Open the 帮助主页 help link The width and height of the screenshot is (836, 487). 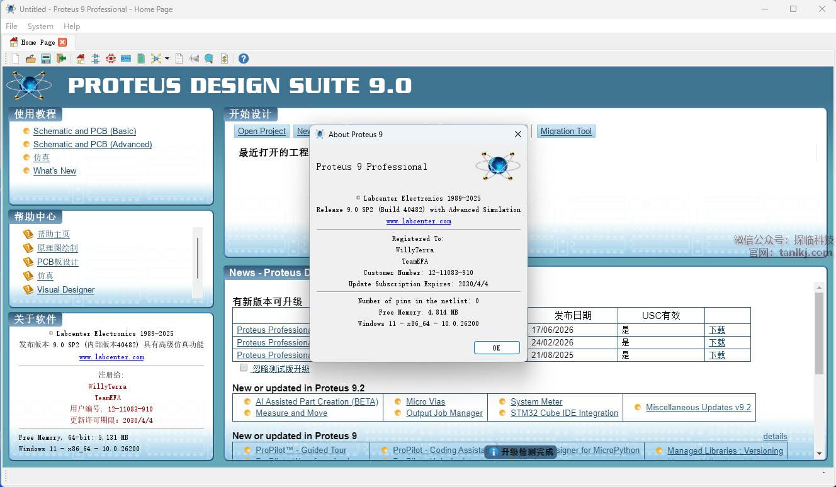click(x=54, y=234)
